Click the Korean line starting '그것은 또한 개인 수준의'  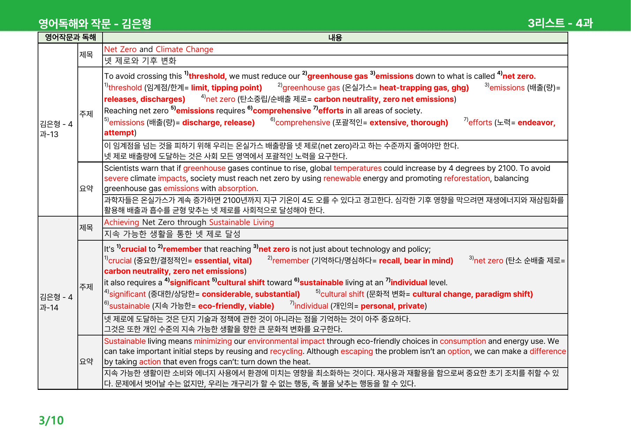[223, 329]
